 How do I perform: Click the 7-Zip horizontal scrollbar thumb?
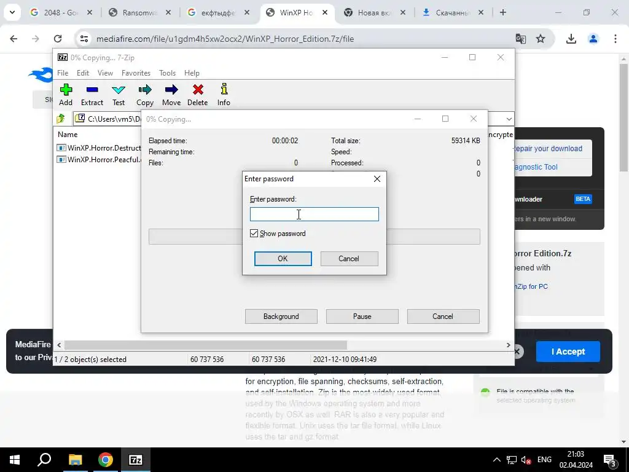coord(205,345)
